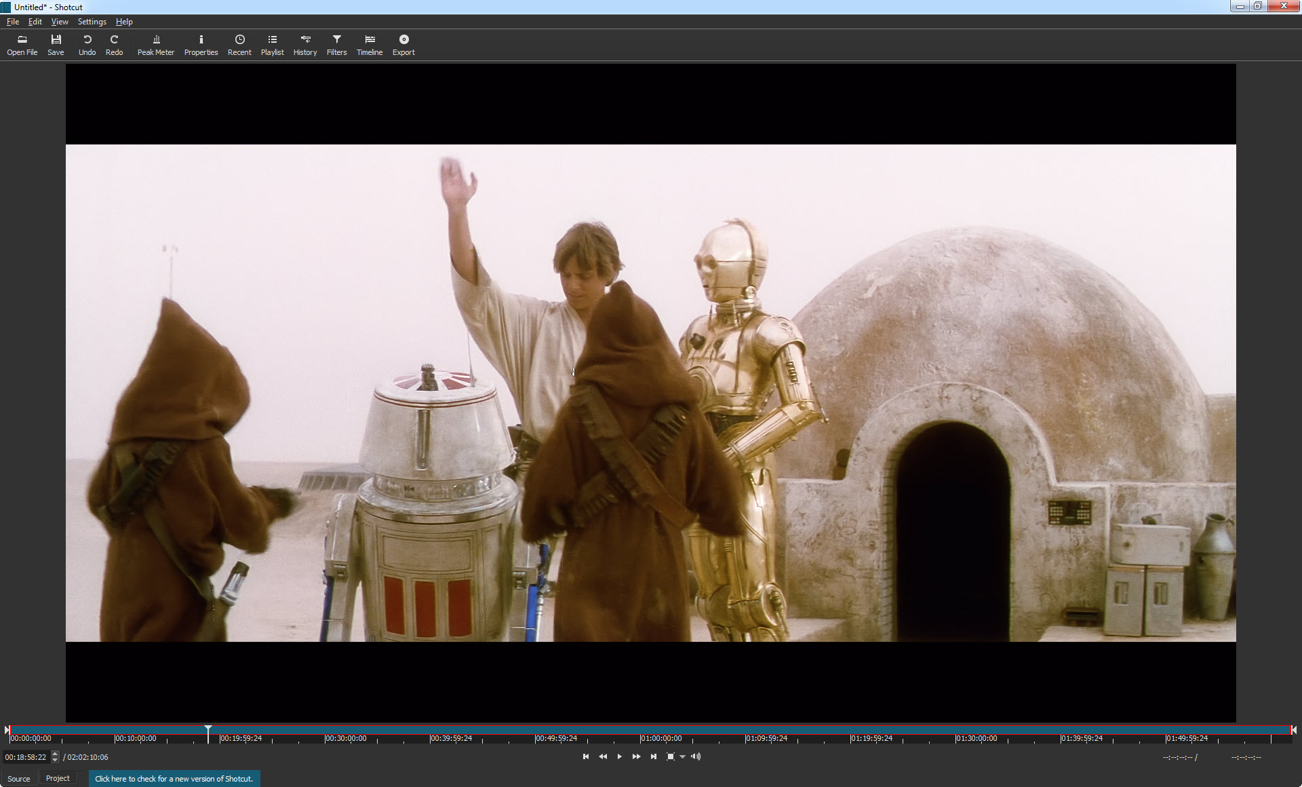Click the in-point marker at scrub bar start
This screenshot has height=787, width=1302.
(x=7, y=730)
